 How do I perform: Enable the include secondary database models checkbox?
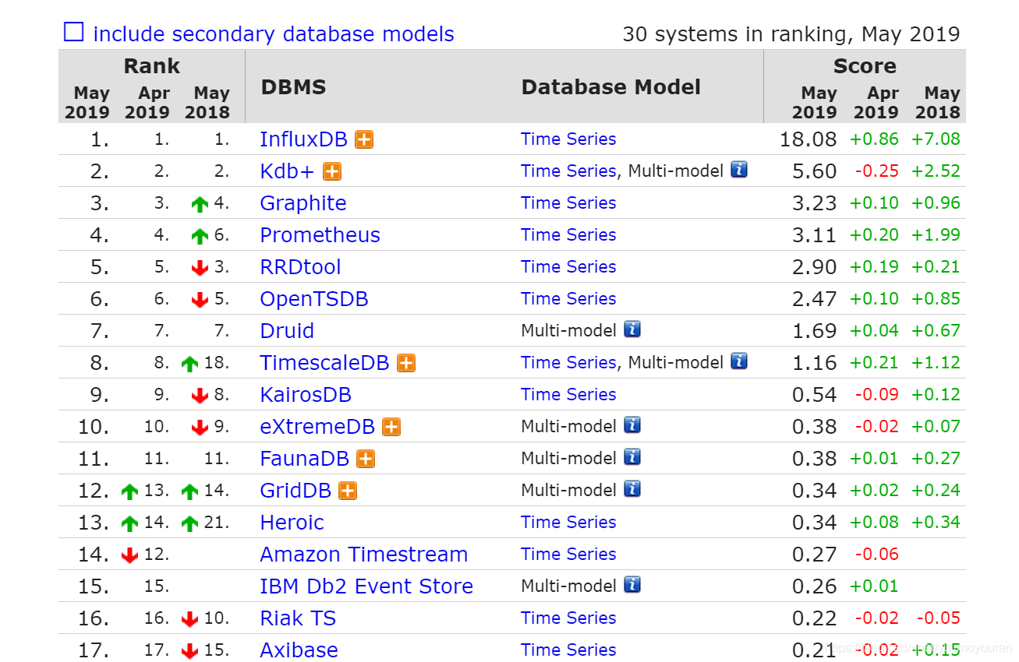pyautogui.click(x=73, y=33)
